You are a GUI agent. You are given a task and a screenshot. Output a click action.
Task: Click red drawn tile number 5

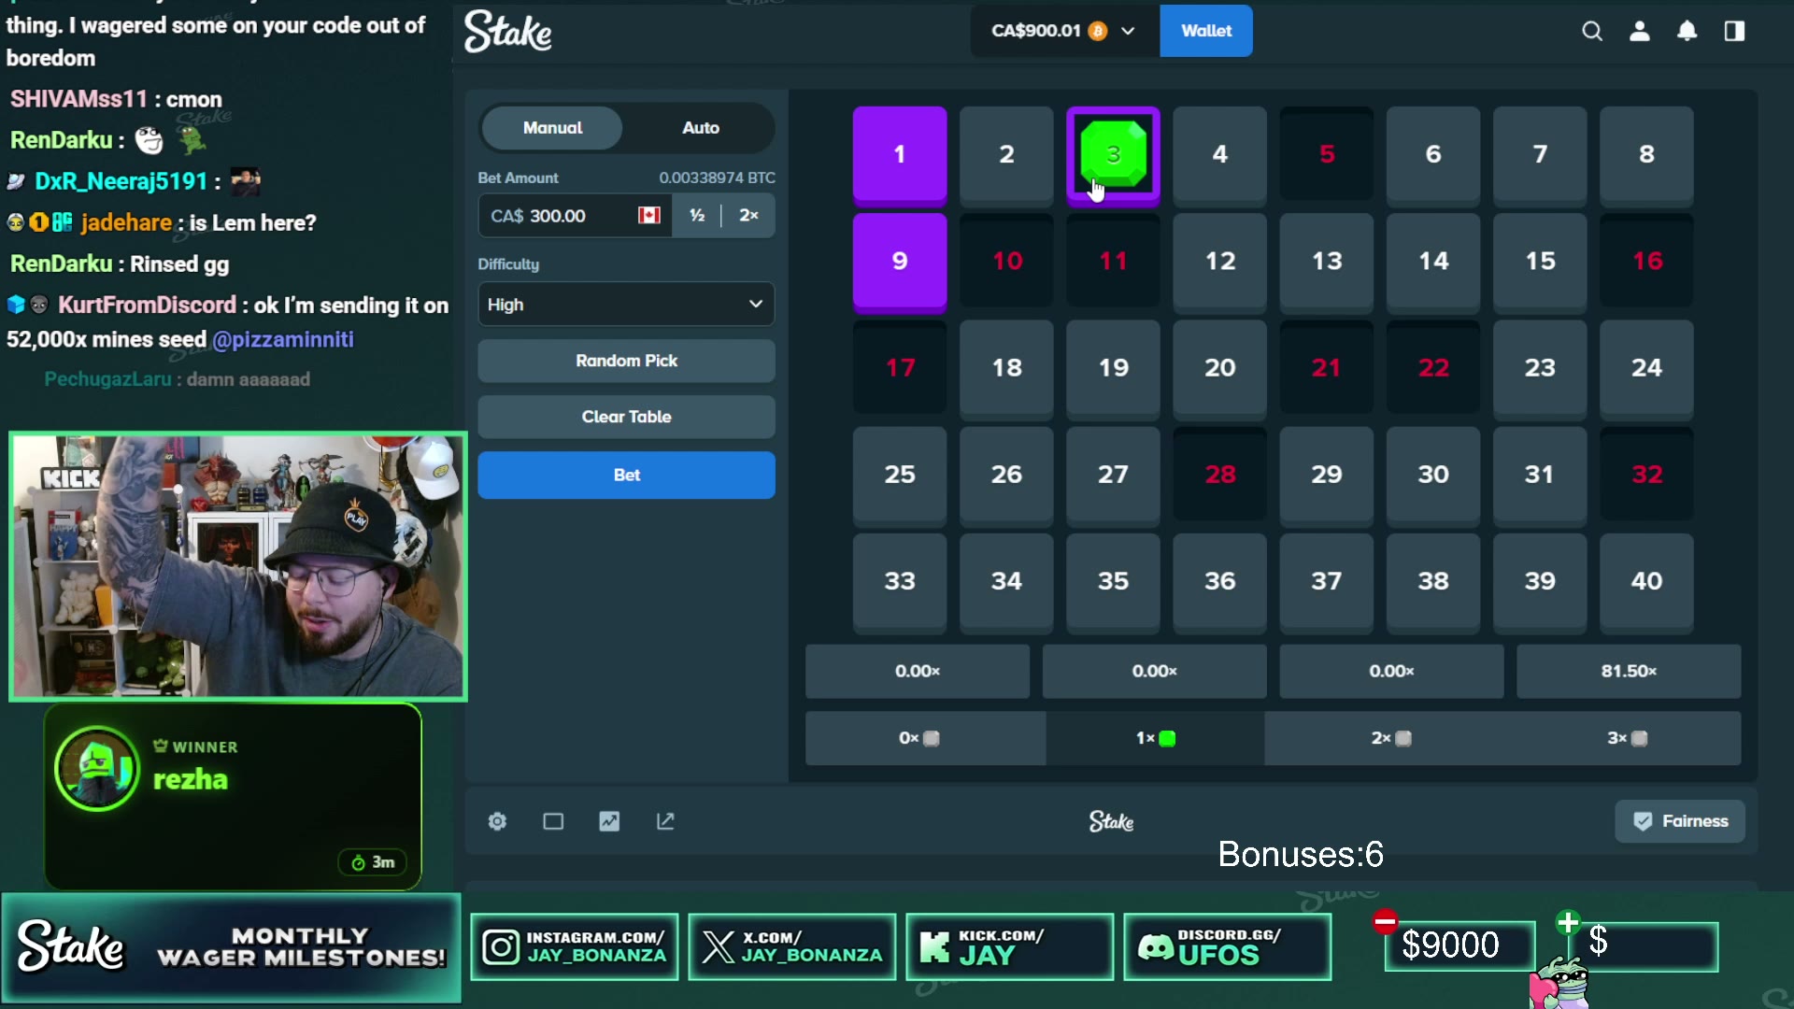[x=1327, y=154]
